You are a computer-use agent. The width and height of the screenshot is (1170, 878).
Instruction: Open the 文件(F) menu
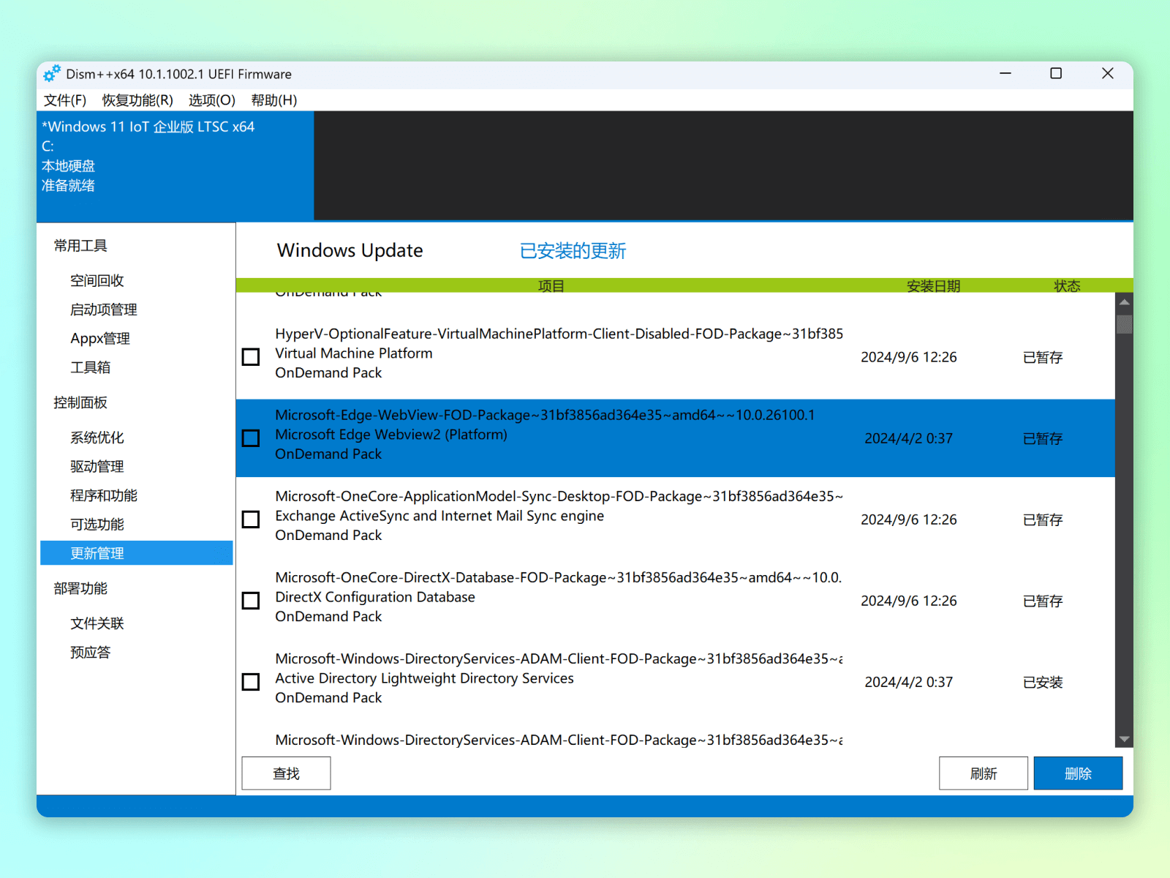(65, 100)
